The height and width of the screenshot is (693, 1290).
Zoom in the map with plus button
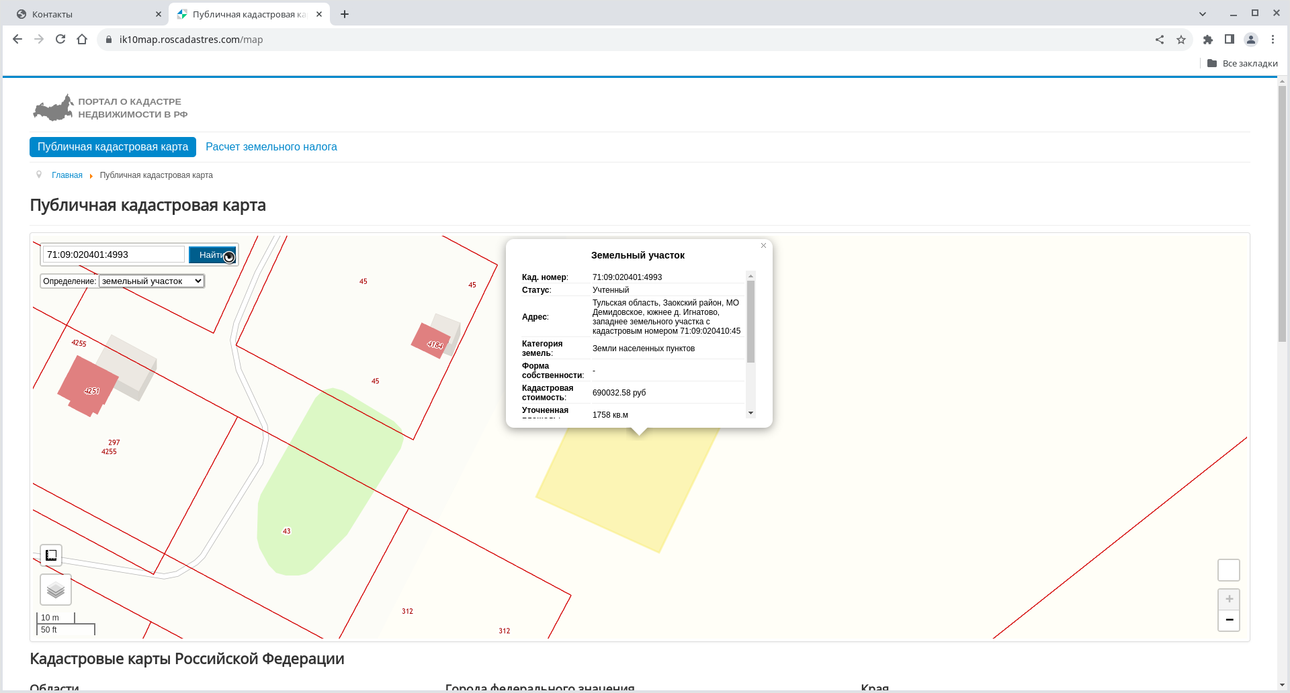[1229, 599]
